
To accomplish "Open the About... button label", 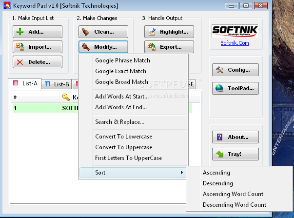I will (x=238, y=137).
